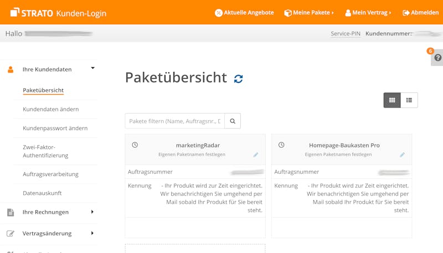Click the Vertragsänderung menu label

pos(47,234)
